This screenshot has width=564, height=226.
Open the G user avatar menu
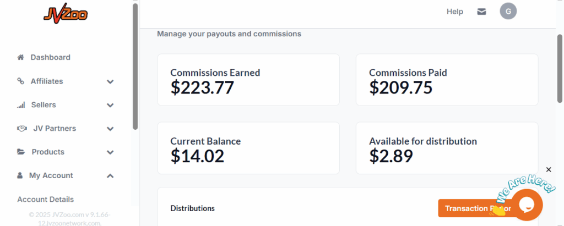point(508,12)
